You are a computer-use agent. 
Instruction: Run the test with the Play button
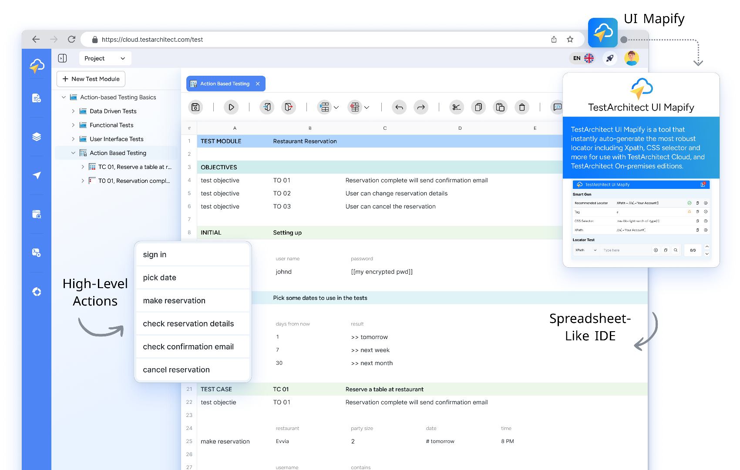tap(231, 107)
